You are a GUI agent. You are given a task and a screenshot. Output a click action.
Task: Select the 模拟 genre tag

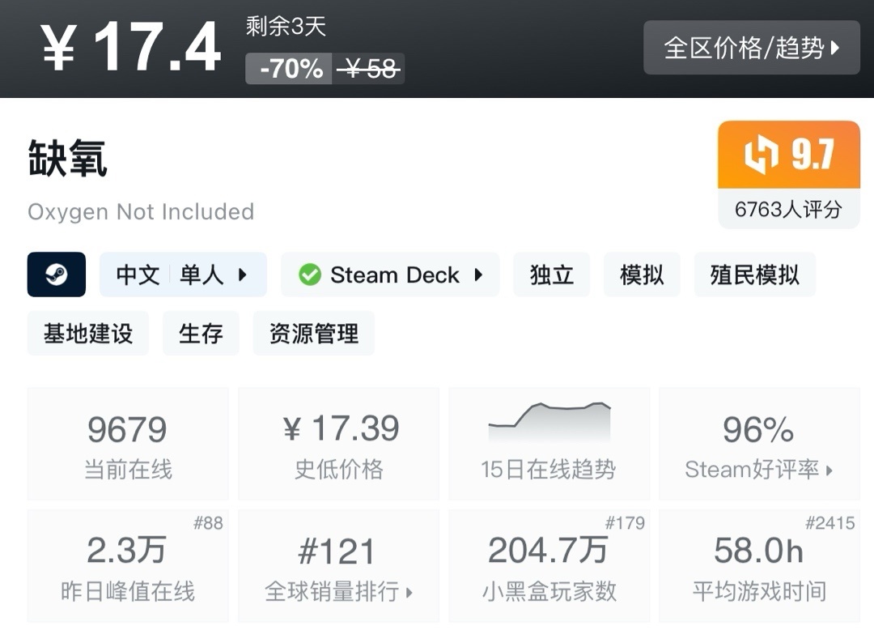642,275
